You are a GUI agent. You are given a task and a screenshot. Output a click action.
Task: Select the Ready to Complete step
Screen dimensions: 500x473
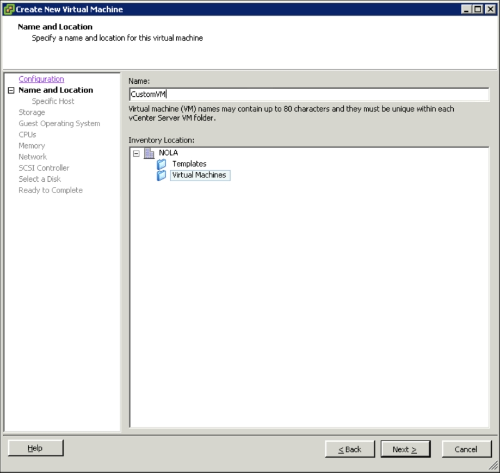point(51,191)
